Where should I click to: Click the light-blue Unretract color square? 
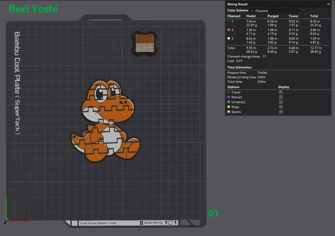(x=228, y=102)
